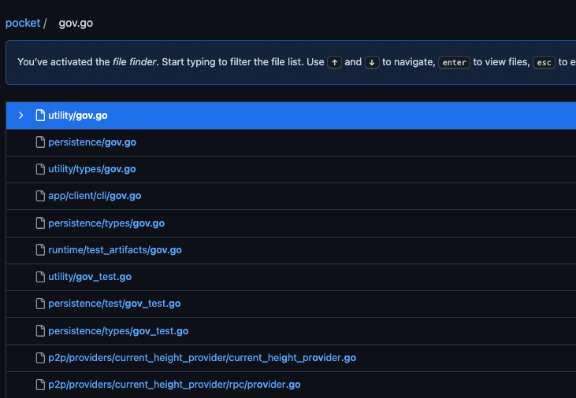
Task: Click the file icon next to app/client/cli/gov.go
Action: [40, 196]
